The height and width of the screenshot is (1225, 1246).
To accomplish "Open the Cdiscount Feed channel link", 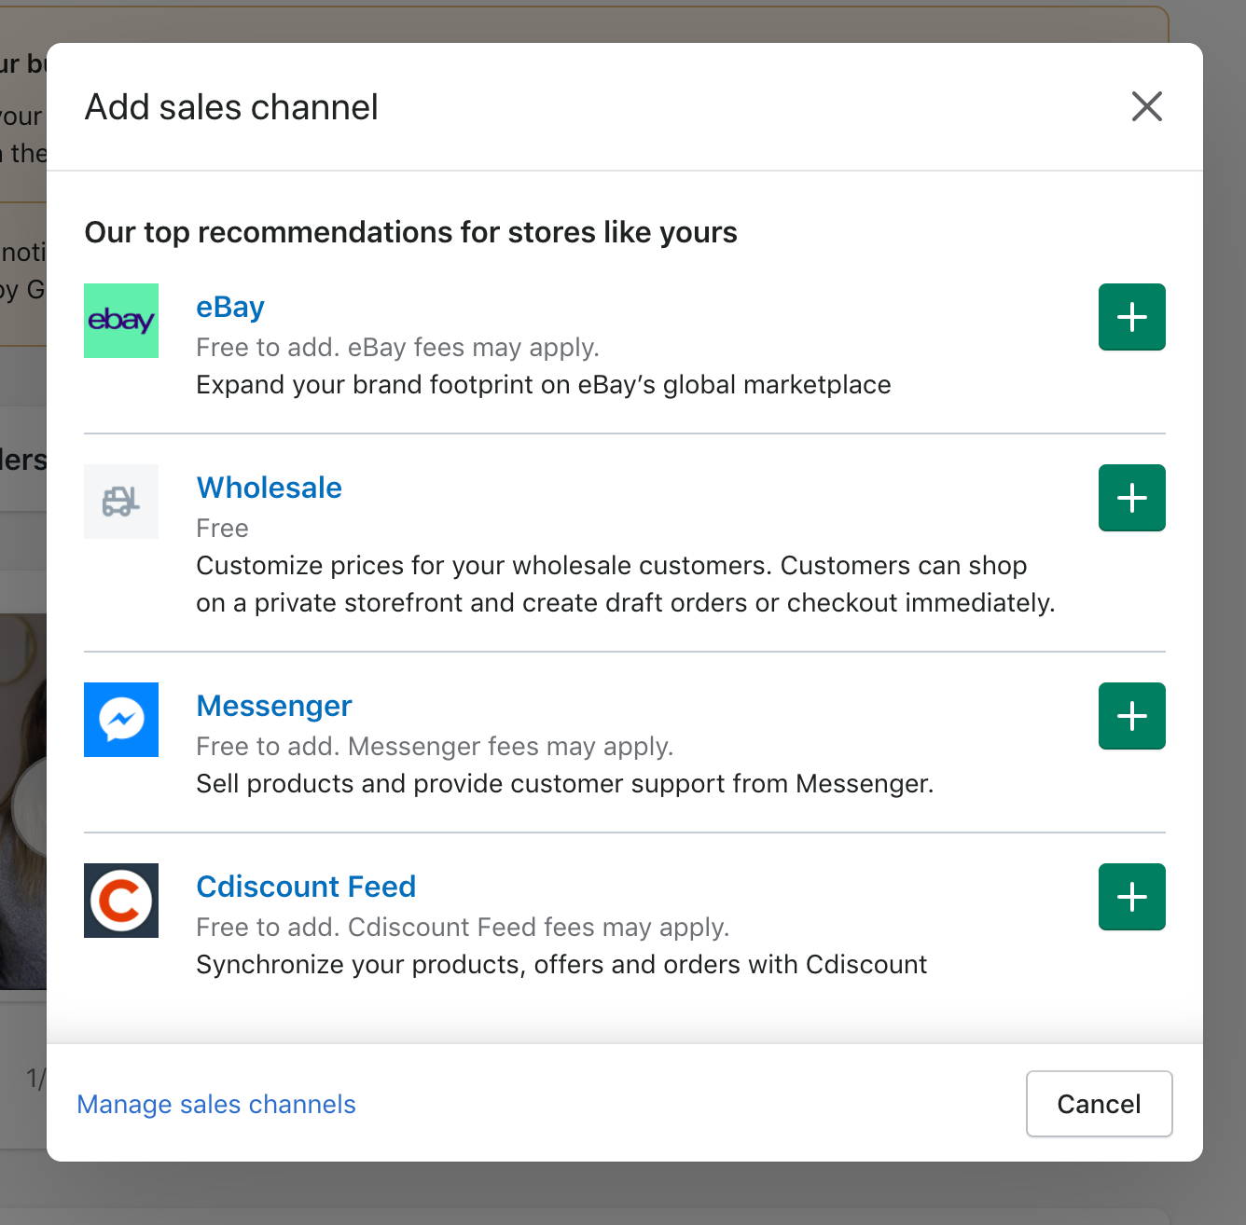I will (x=306, y=887).
